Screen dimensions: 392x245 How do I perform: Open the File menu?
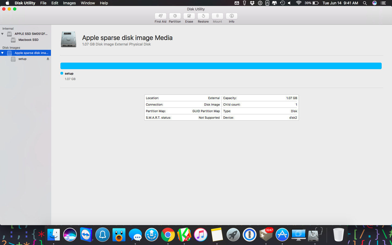pos(43,3)
